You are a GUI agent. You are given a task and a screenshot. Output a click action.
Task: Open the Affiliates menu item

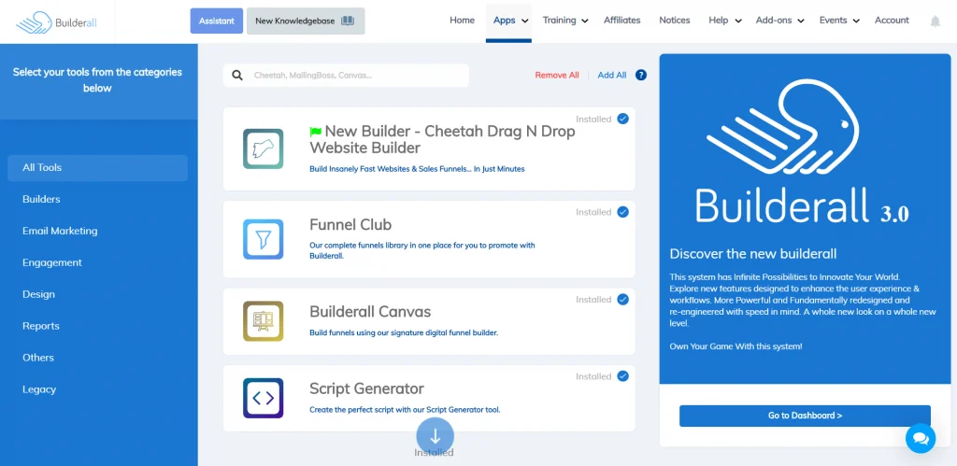point(622,21)
